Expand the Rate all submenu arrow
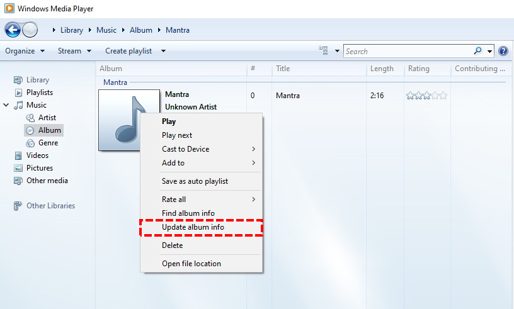514x309 pixels. click(254, 199)
